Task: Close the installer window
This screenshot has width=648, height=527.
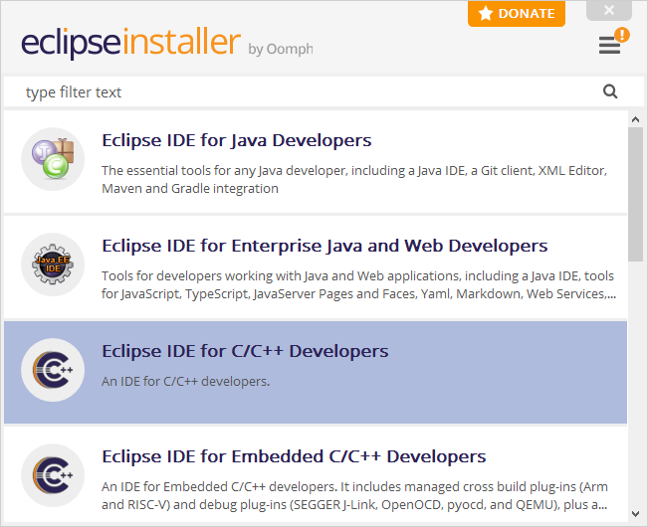Action: point(609,10)
